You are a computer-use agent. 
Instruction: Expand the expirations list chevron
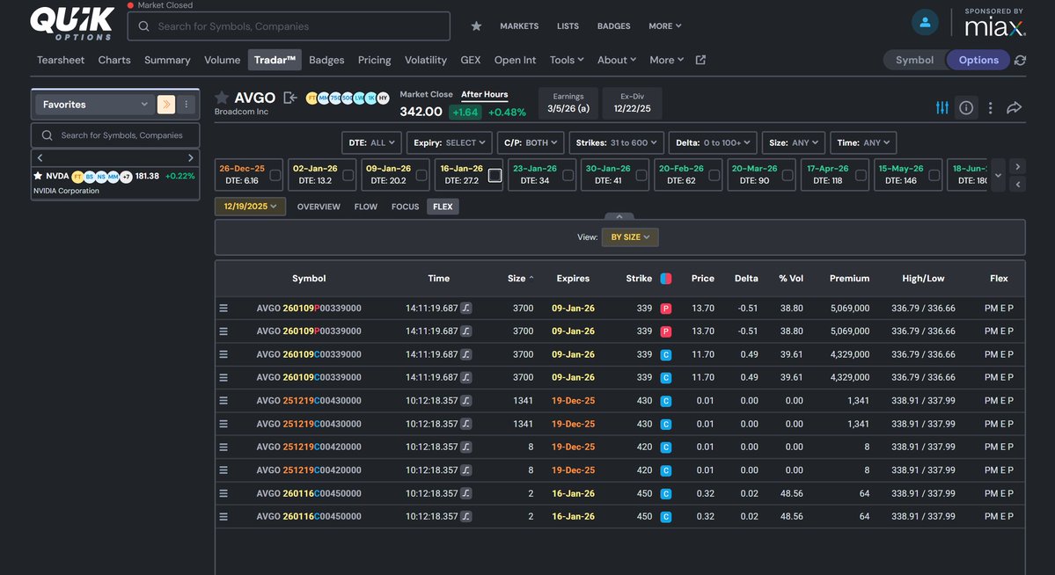coord(999,175)
